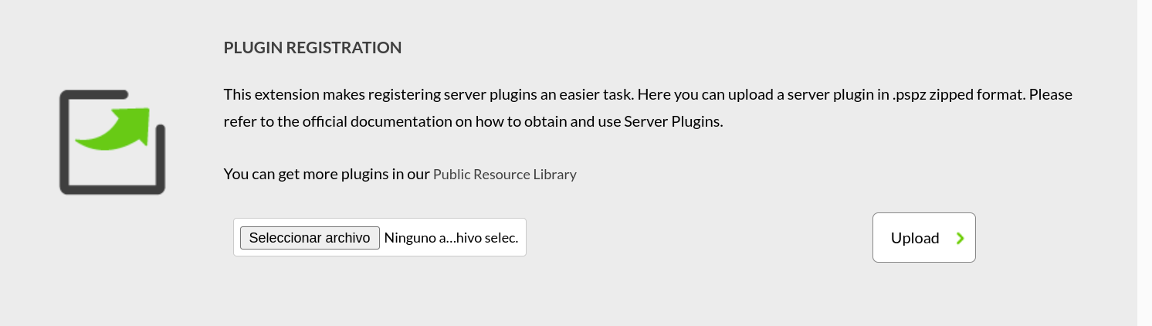The width and height of the screenshot is (1152, 326).
Task: Click the Seleccionar archivo button
Action: click(x=310, y=238)
